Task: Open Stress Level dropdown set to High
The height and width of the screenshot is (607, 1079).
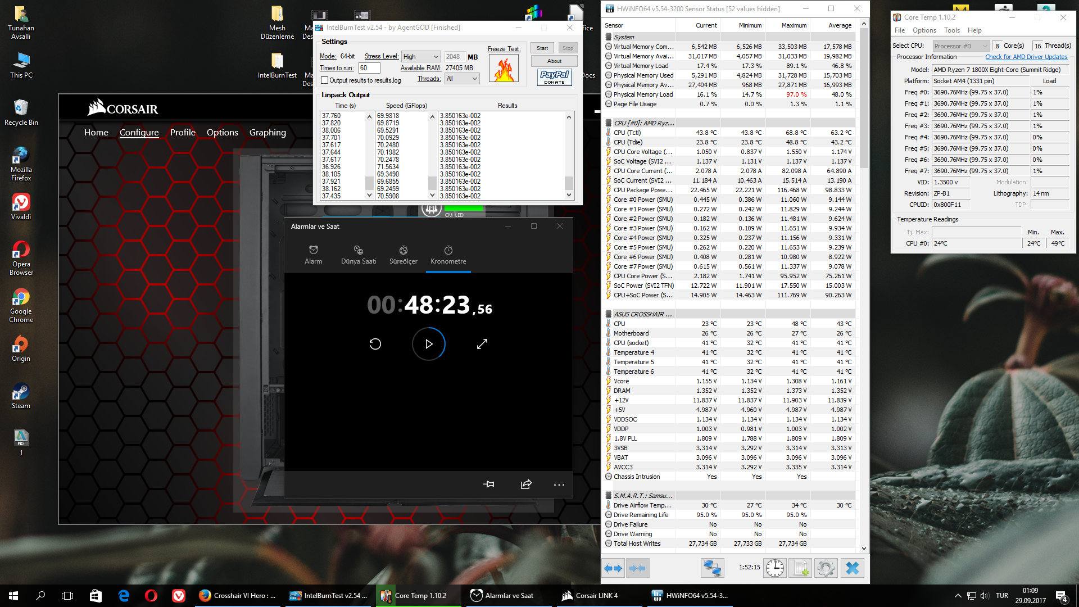Action: pos(421,57)
